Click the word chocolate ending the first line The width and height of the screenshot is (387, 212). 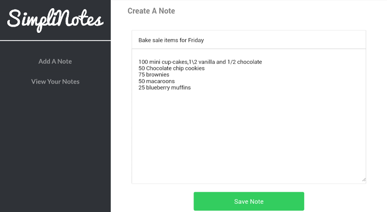click(250, 62)
